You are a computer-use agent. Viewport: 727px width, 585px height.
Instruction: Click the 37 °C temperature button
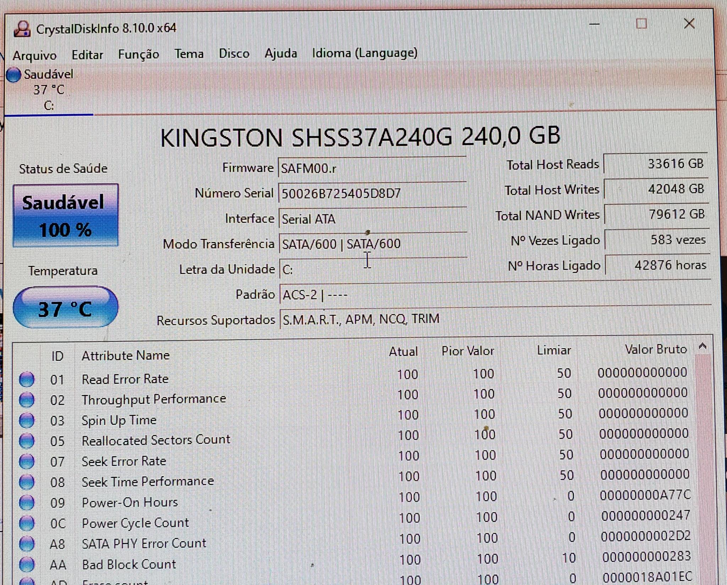(x=65, y=307)
